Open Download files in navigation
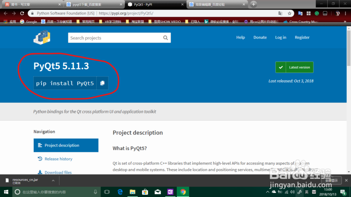The height and width of the screenshot is (197, 351). (55, 172)
